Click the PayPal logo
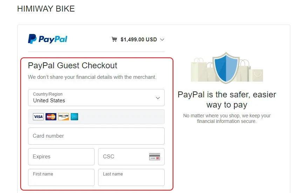 tap(48, 39)
